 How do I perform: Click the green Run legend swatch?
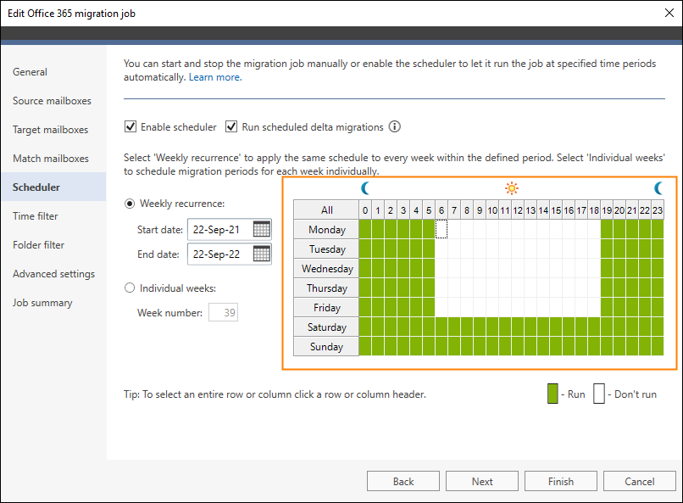coord(553,394)
